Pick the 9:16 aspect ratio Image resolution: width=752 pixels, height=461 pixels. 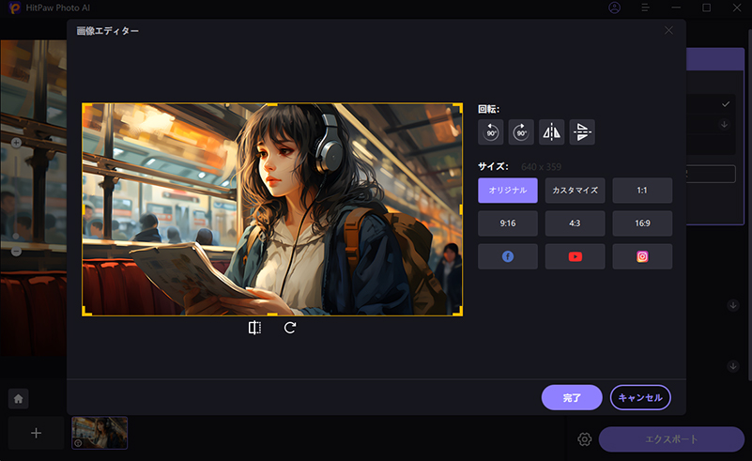(508, 223)
